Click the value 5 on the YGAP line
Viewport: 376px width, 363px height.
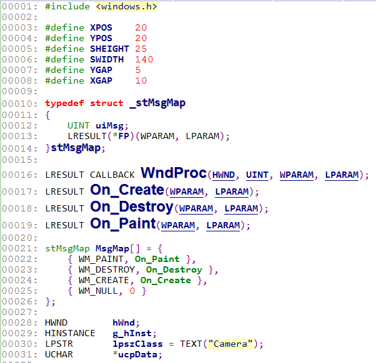[x=138, y=70]
